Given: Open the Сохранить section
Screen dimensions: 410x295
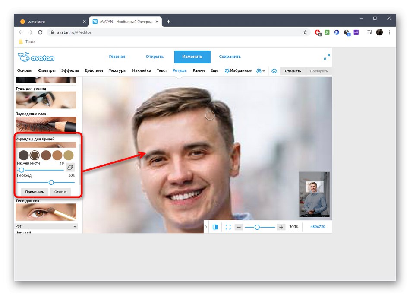Looking at the screenshot, I should (230, 57).
